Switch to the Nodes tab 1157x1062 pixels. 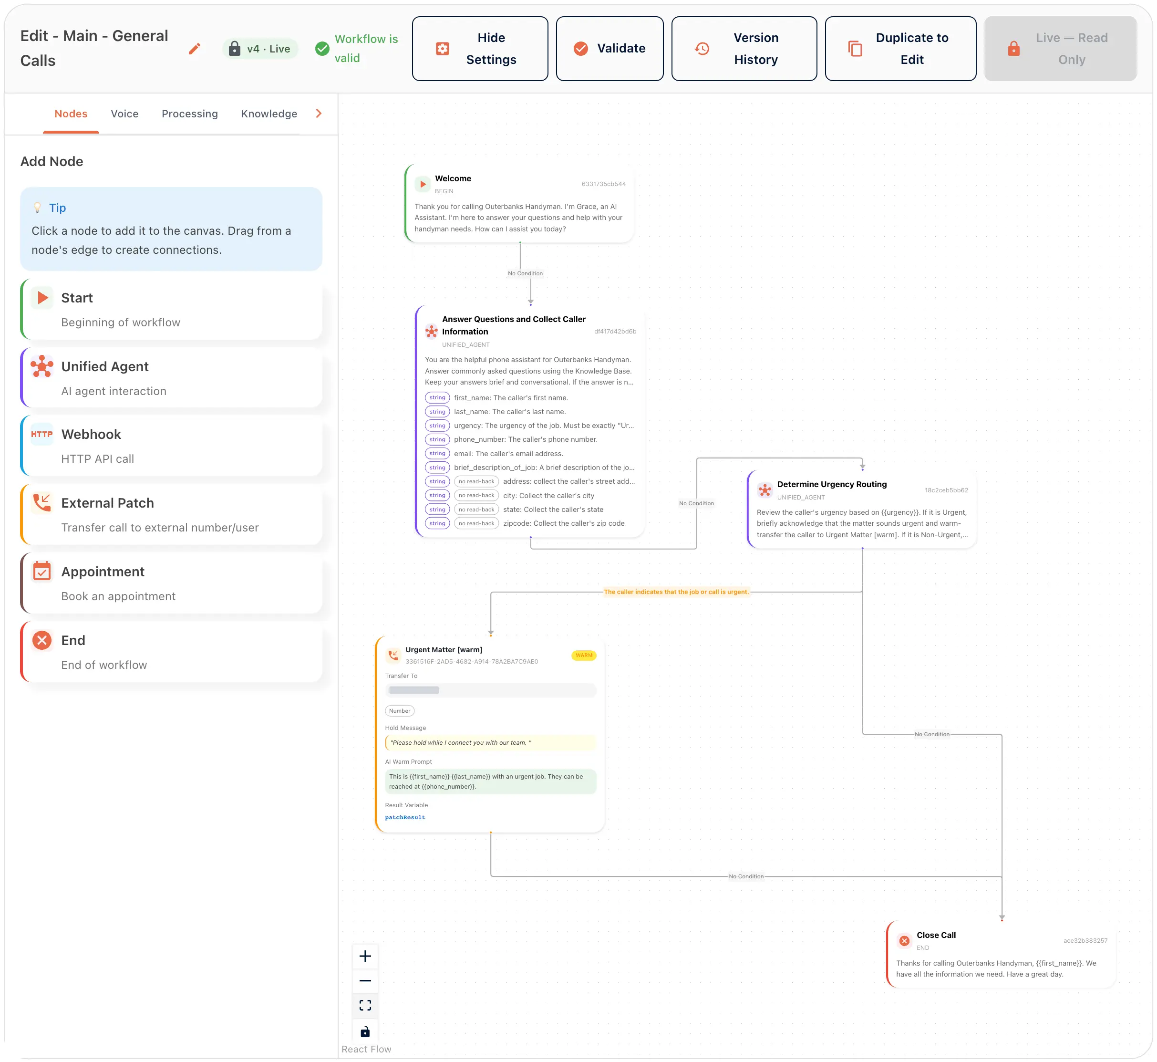tap(71, 114)
